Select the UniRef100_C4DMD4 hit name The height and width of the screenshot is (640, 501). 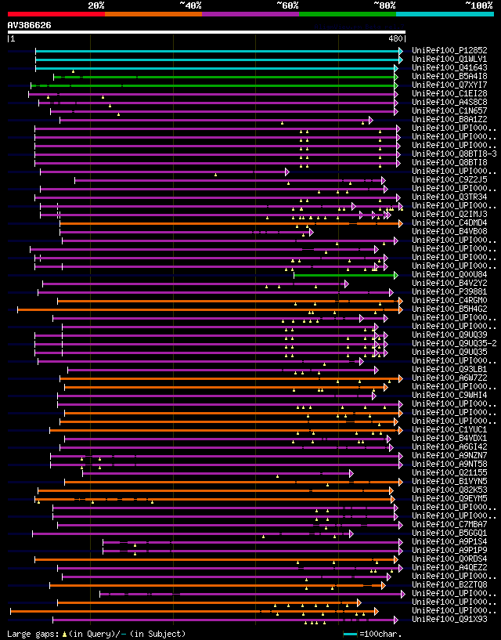449,222
